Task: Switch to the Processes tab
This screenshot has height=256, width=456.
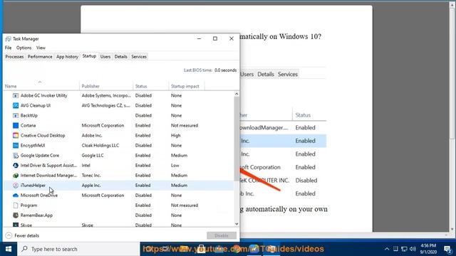Action: pos(14,57)
